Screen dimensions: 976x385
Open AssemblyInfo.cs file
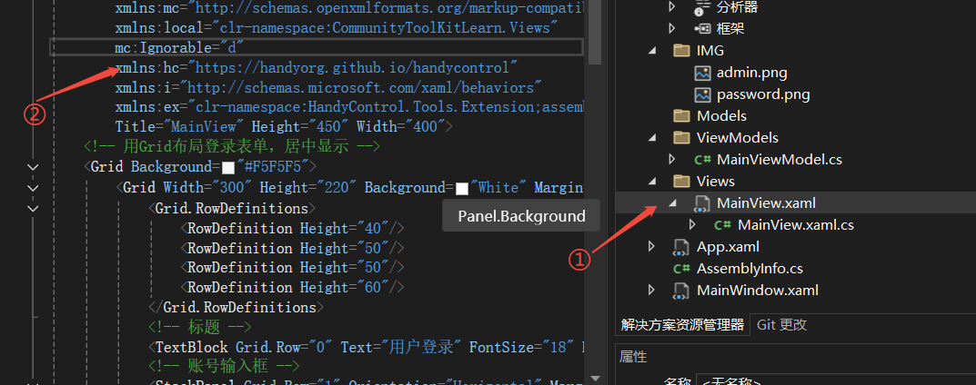(x=750, y=269)
